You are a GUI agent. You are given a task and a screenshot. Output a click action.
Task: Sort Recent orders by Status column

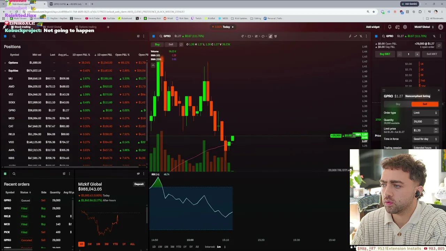tap(25, 192)
